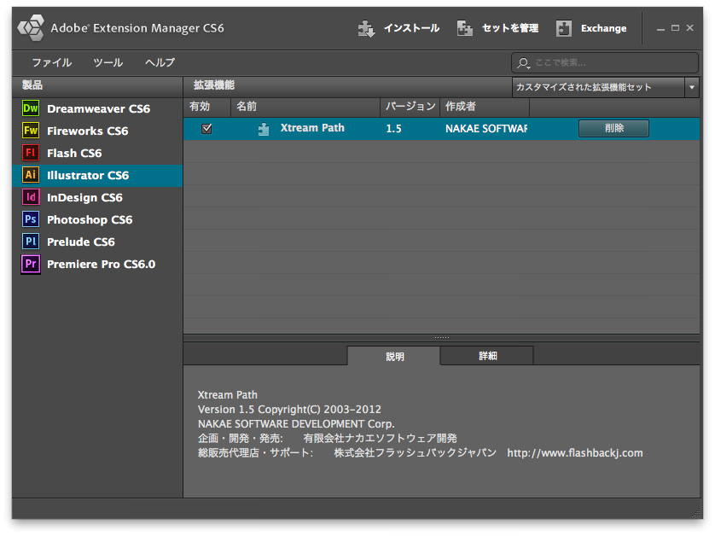Click the Adobe Extension Manager logo icon
Viewport: 715px width, 536px height.
(x=31, y=27)
